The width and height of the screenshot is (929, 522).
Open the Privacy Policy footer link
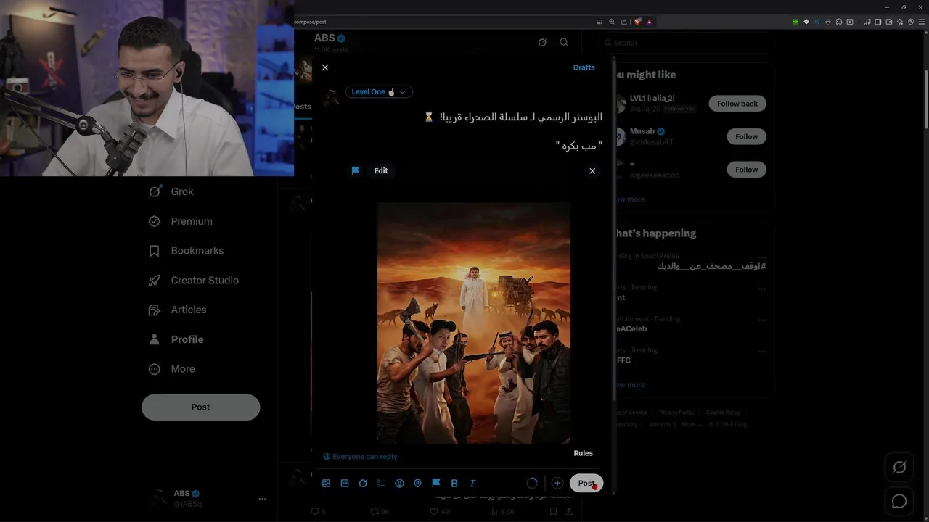676,413
